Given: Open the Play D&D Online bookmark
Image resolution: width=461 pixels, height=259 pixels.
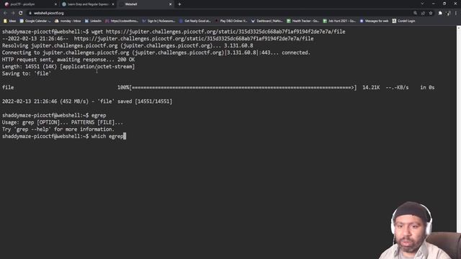Looking at the screenshot, I should tap(231, 21).
